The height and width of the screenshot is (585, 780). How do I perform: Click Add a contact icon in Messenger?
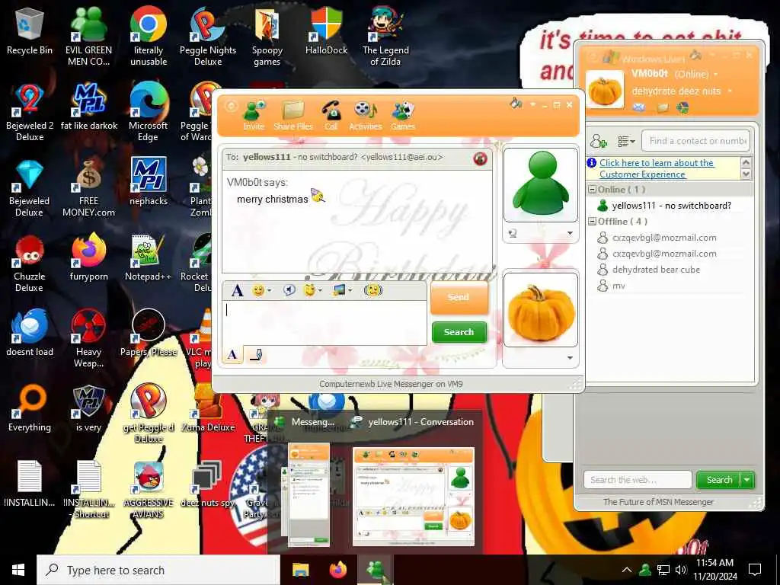pyautogui.click(x=599, y=142)
